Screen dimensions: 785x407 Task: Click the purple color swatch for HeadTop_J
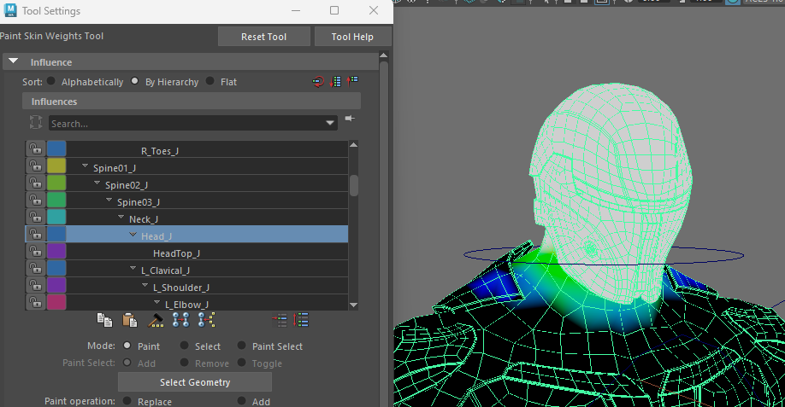(x=56, y=252)
